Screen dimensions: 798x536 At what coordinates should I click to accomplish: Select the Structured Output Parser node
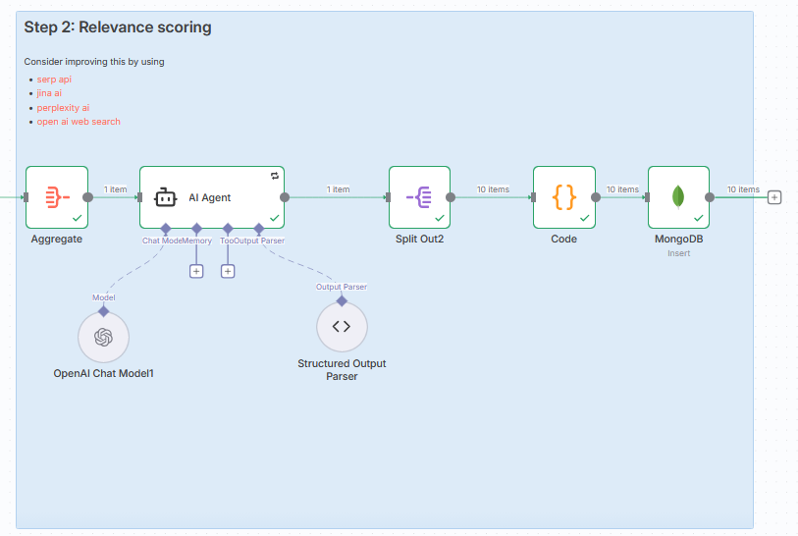pyautogui.click(x=342, y=327)
